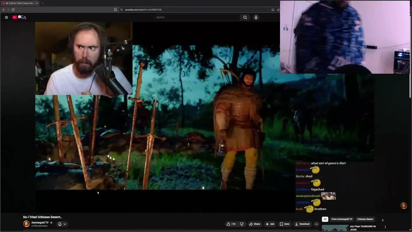Focus the YouTube Search field

click(x=197, y=17)
